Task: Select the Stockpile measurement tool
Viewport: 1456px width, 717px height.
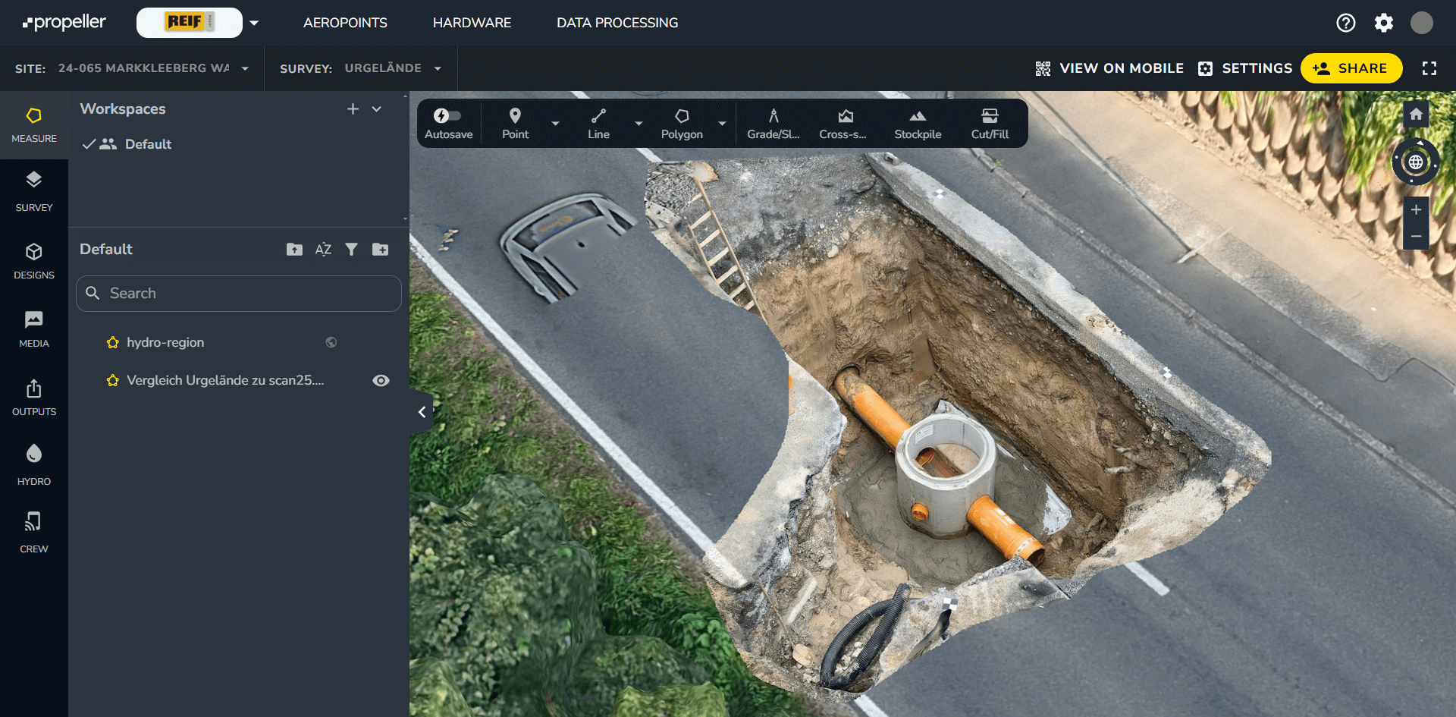Action: (x=917, y=124)
